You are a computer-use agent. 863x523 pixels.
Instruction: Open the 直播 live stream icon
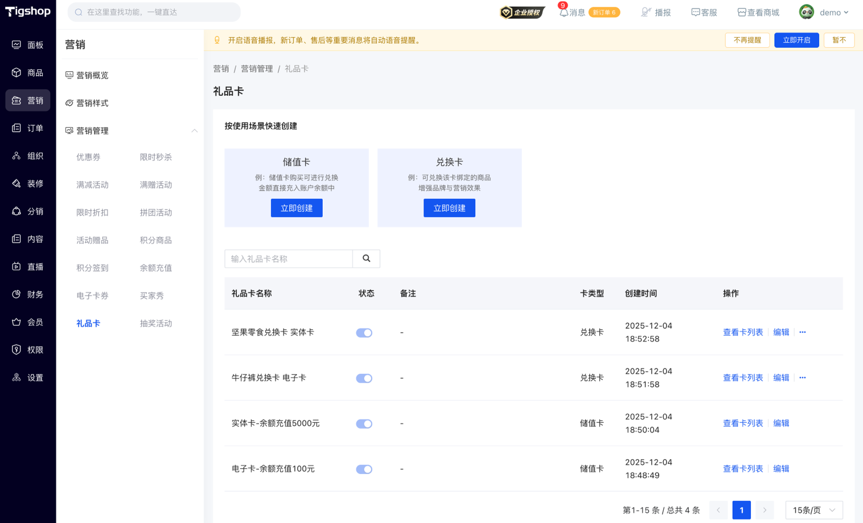[17, 267]
